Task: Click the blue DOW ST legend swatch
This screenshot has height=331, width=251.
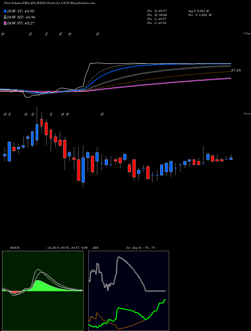Action: (x=5, y=11)
